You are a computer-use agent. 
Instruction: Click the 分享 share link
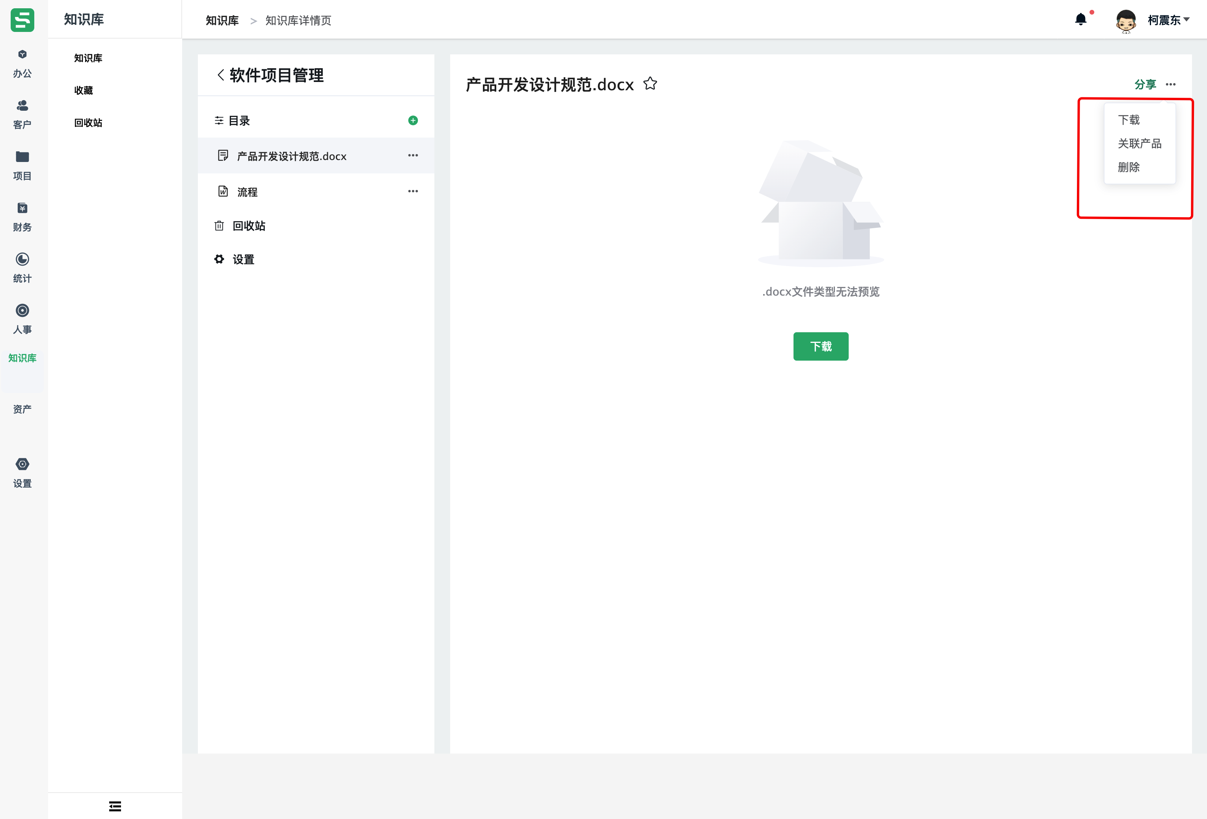point(1145,84)
